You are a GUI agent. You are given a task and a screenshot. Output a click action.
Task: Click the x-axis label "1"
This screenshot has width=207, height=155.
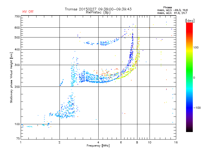(21, 142)
